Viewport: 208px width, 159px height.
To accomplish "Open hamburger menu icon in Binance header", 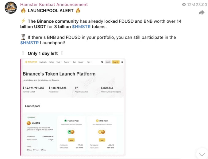I will [122, 62].
